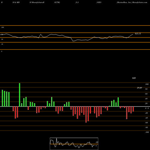Click the MR axis label 80
Image resolution: width=150 pixels, height=150 pixels.
[146, 89]
